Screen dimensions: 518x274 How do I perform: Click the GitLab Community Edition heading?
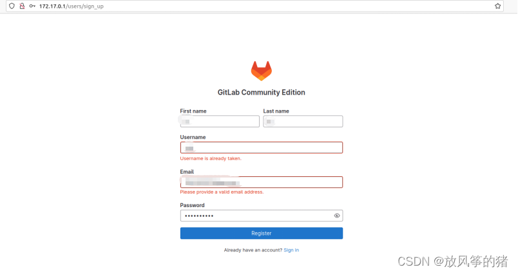click(262, 93)
